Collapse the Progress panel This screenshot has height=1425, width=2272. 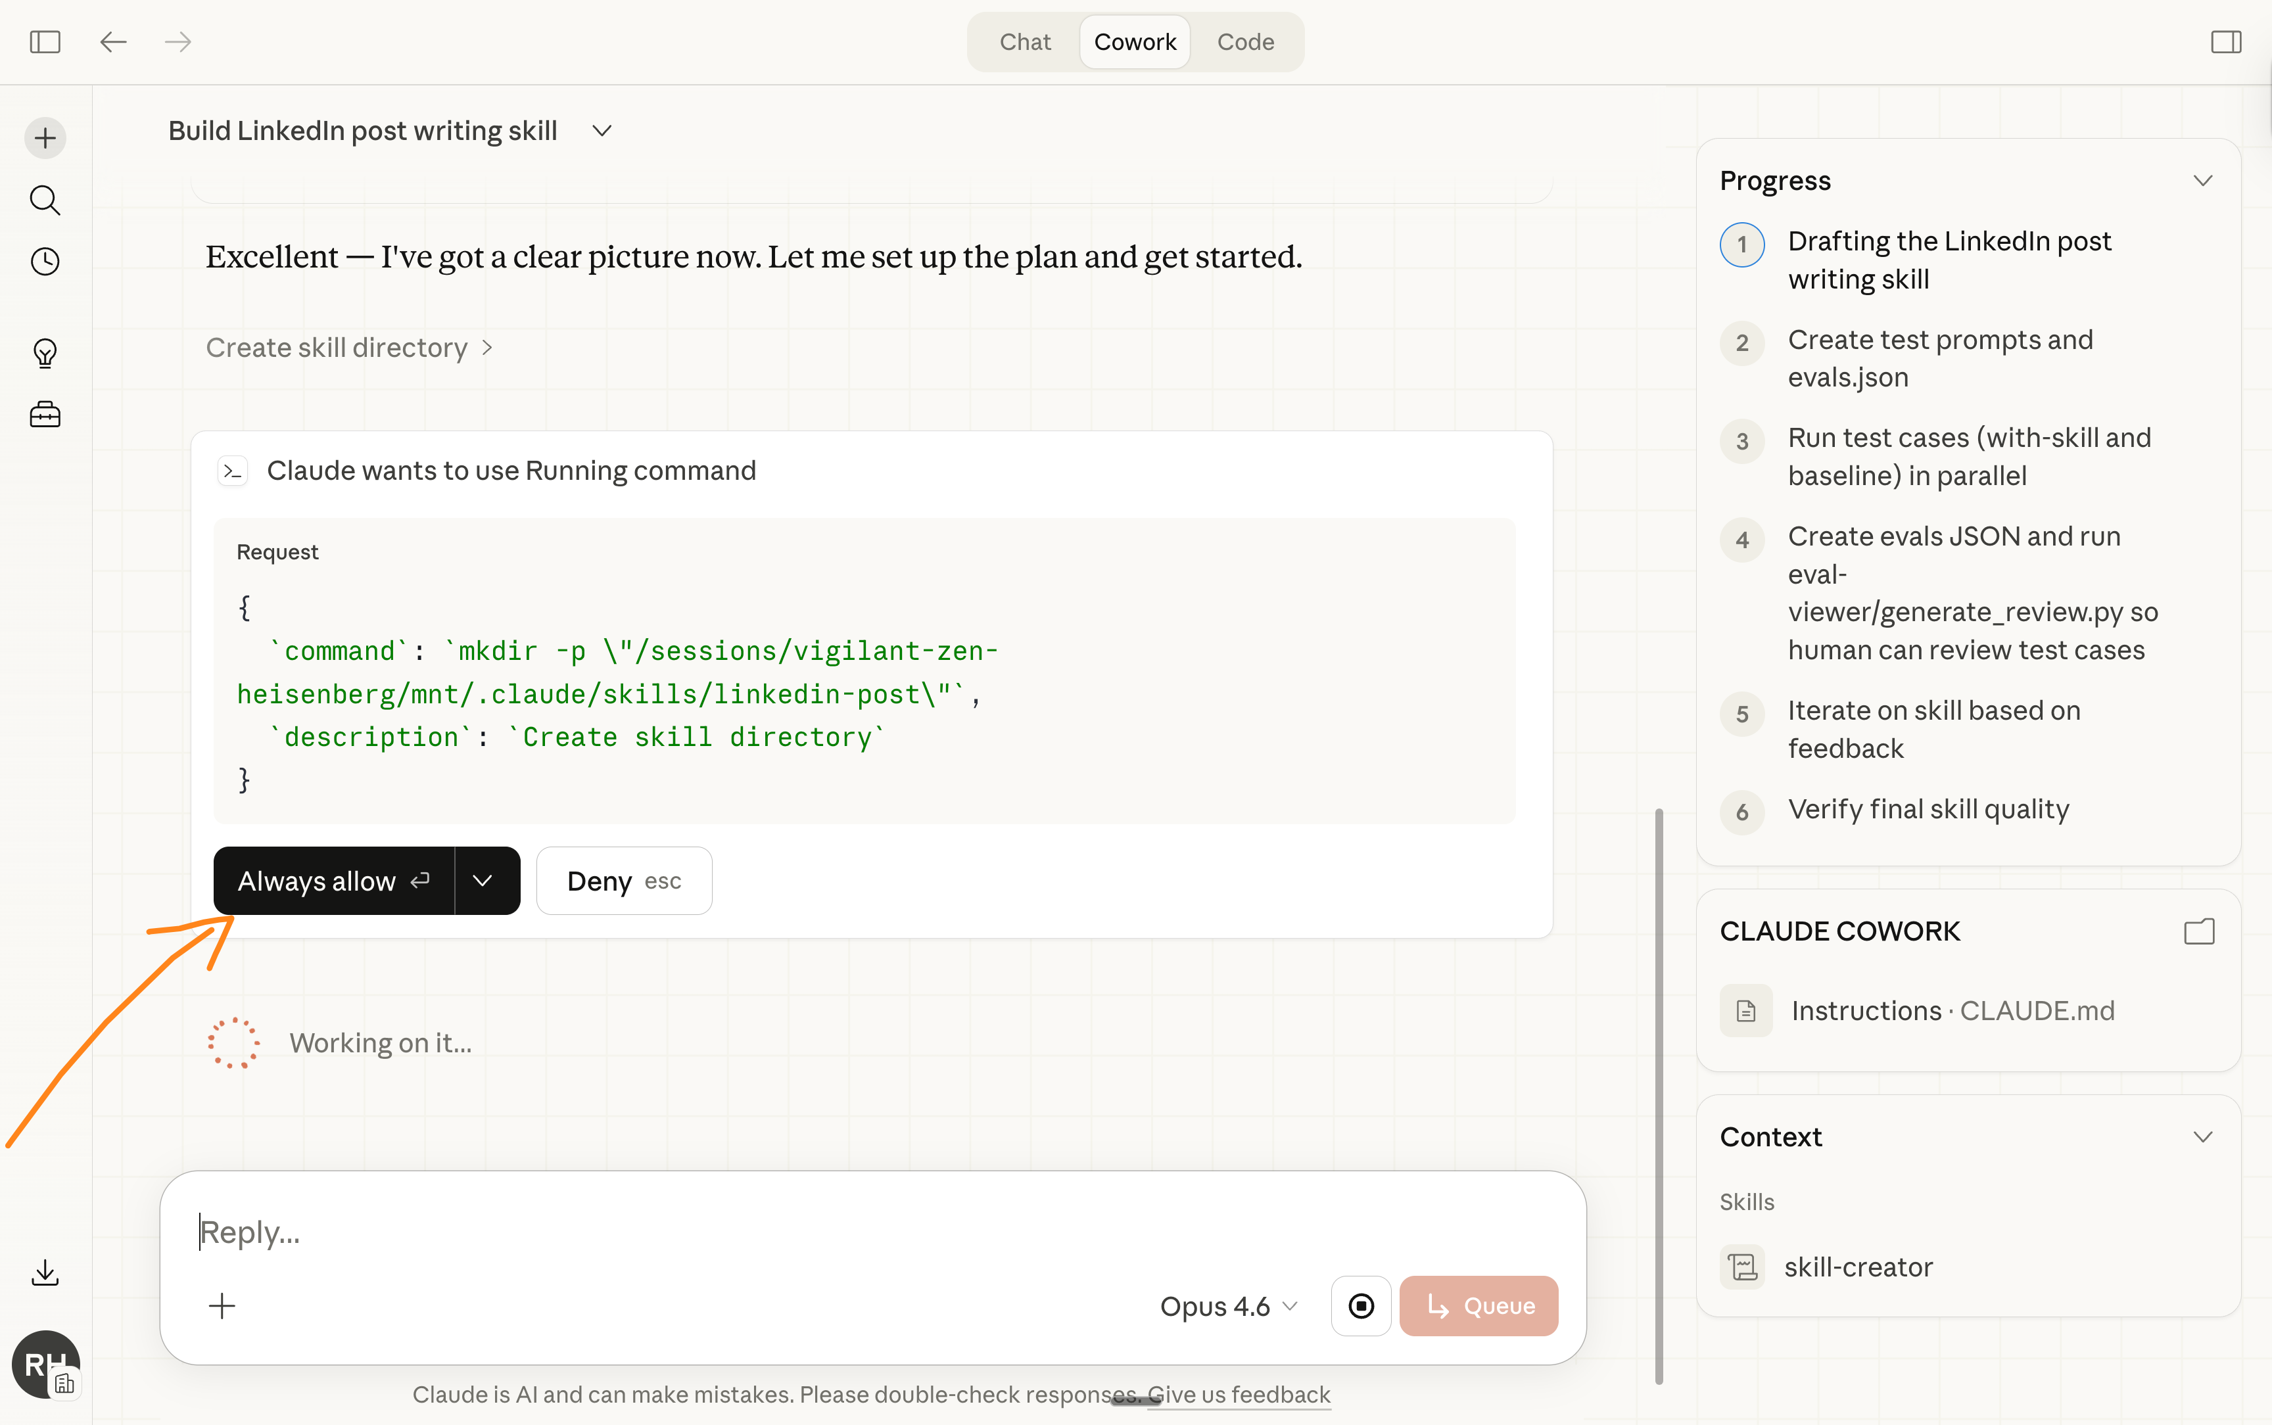click(2202, 180)
